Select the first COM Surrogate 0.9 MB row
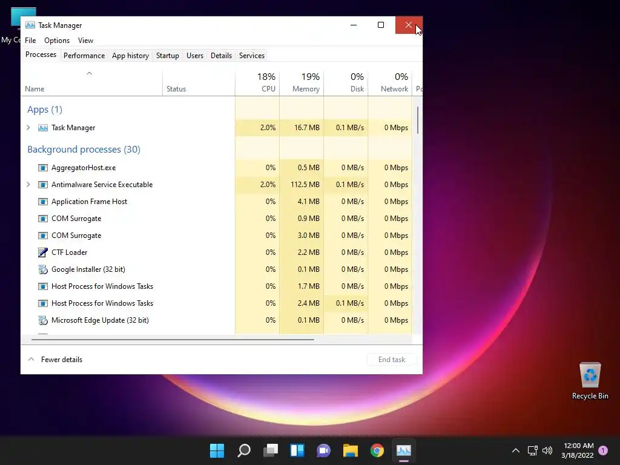 tap(217, 219)
